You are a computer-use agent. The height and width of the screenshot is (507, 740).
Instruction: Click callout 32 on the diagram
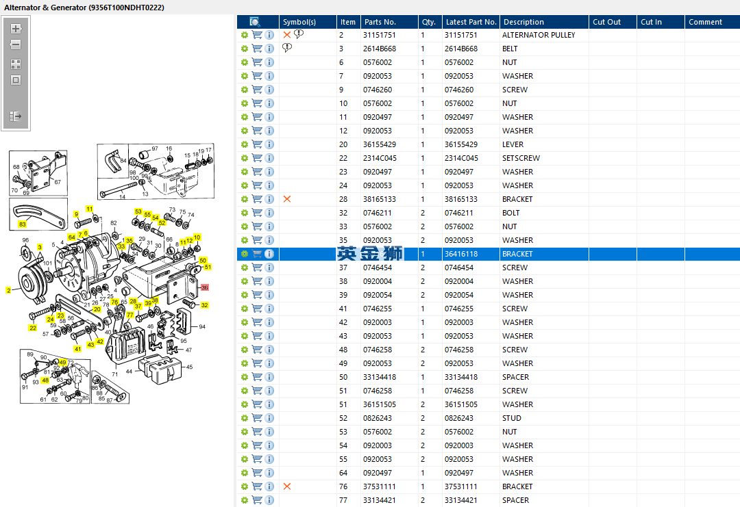(x=204, y=305)
